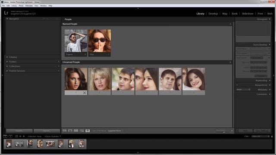Click the Import button
Viewport: 276px width, 155px height.
pyautogui.click(x=19, y=131)
